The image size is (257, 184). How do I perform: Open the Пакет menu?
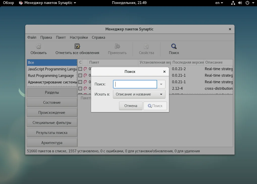click(x=61, y=37)
